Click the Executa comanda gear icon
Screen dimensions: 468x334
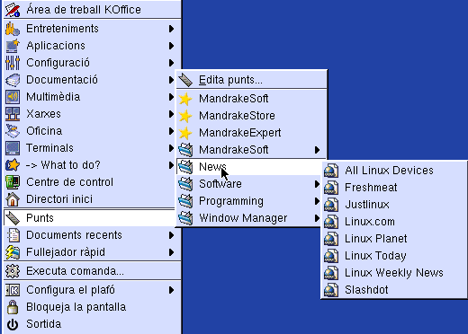pos(13,271)
